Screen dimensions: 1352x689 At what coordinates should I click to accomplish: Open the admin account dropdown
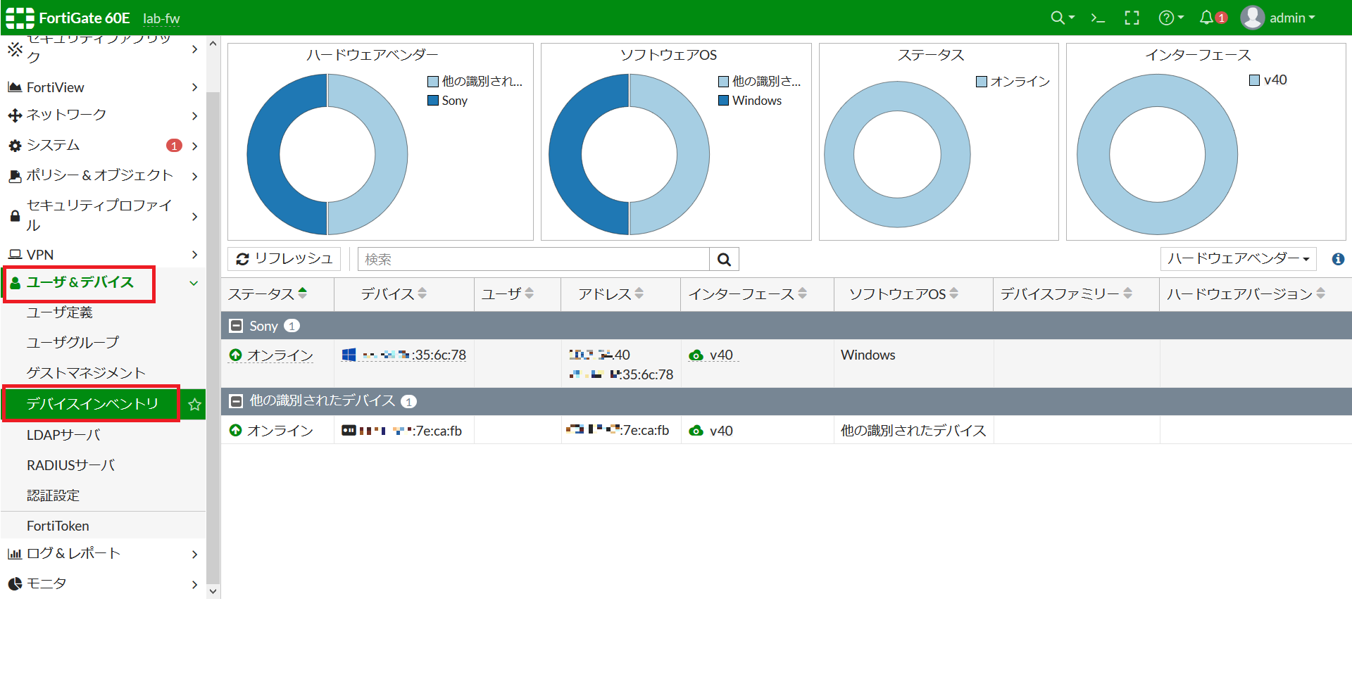1293,18
